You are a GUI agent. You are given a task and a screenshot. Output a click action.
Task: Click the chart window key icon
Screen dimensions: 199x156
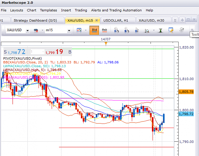click(171, 30)
